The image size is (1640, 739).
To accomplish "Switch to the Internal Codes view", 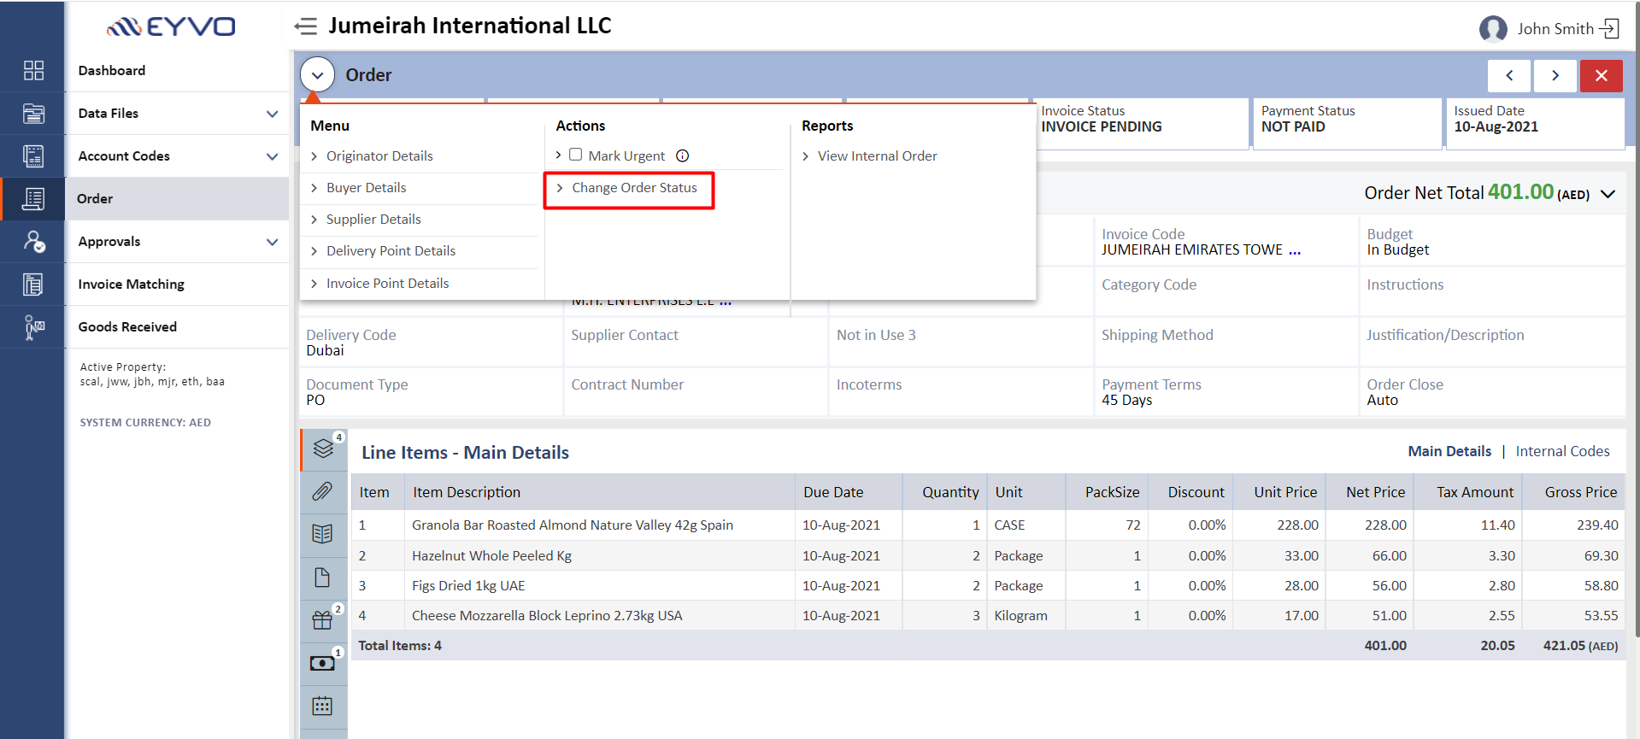I will click(1562, 451).
